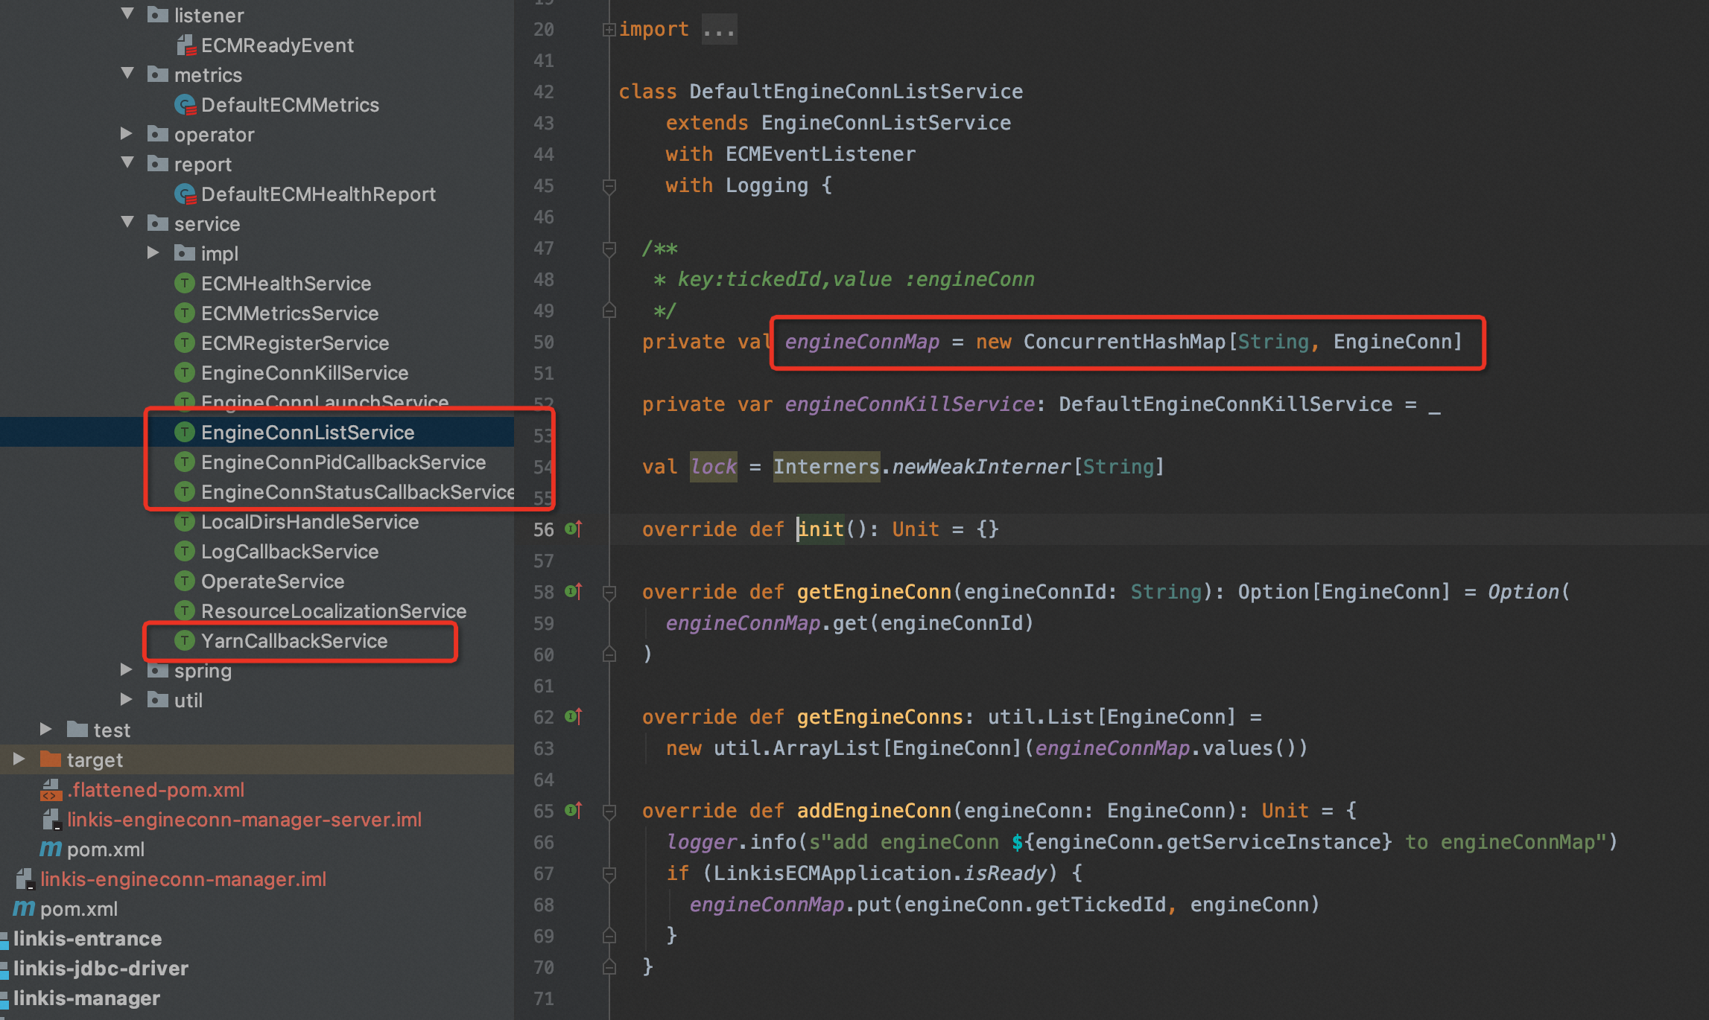Expand the target folder
1709x1020 pixels.
pos(19,759)
